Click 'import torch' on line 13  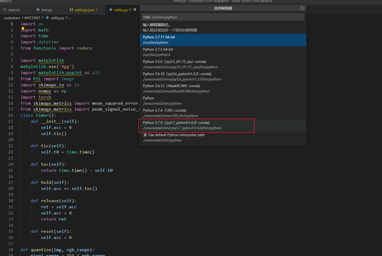[x=36, y=97]
